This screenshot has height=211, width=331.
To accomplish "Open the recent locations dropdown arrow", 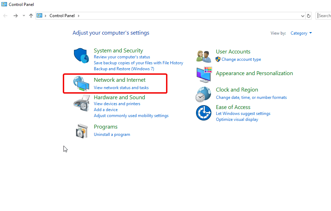I will (24, 16).
